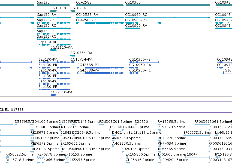
Task: Open the SD20549.5prime EST label
Action: pyautogui.click(x=87, y=133)
